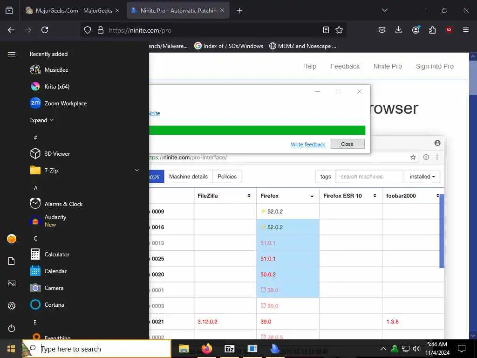Screen dimensions: 477x358
Task: Click Firefox icon in taskbar
Action: [x=206, y=349]
